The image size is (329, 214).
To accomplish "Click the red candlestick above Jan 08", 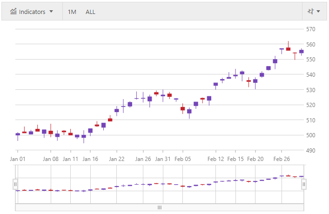I will [x=51, y=132].
